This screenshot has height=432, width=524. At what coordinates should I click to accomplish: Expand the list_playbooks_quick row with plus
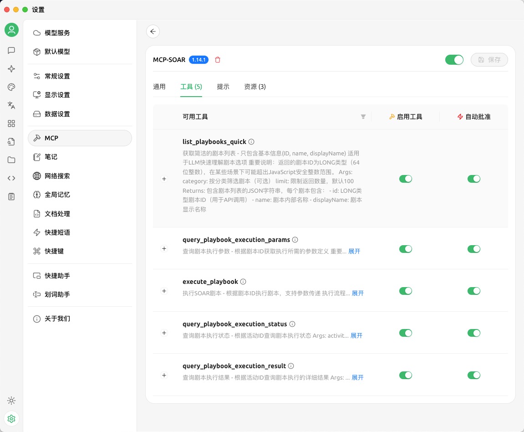164,179
